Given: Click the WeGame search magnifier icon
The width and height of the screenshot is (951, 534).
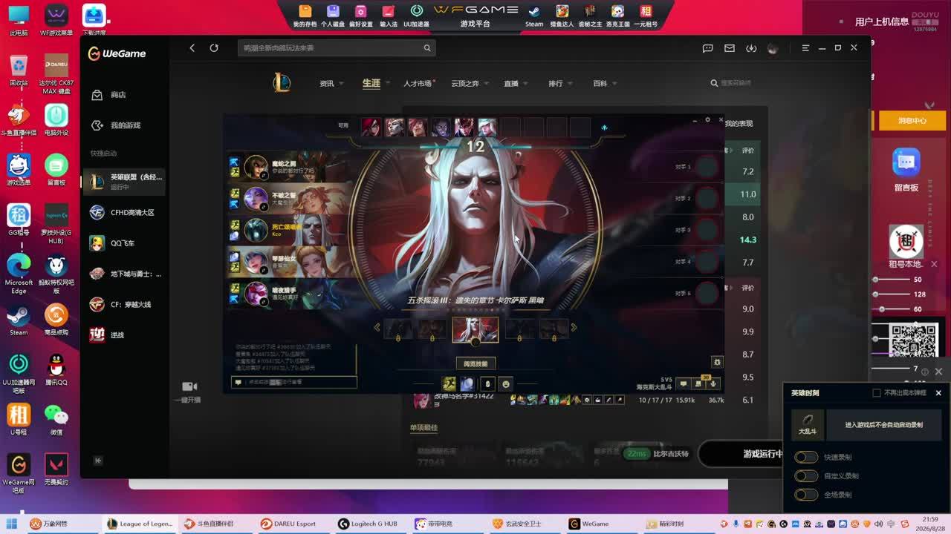Looking at the screenshot, I should (x=427, y=47).
